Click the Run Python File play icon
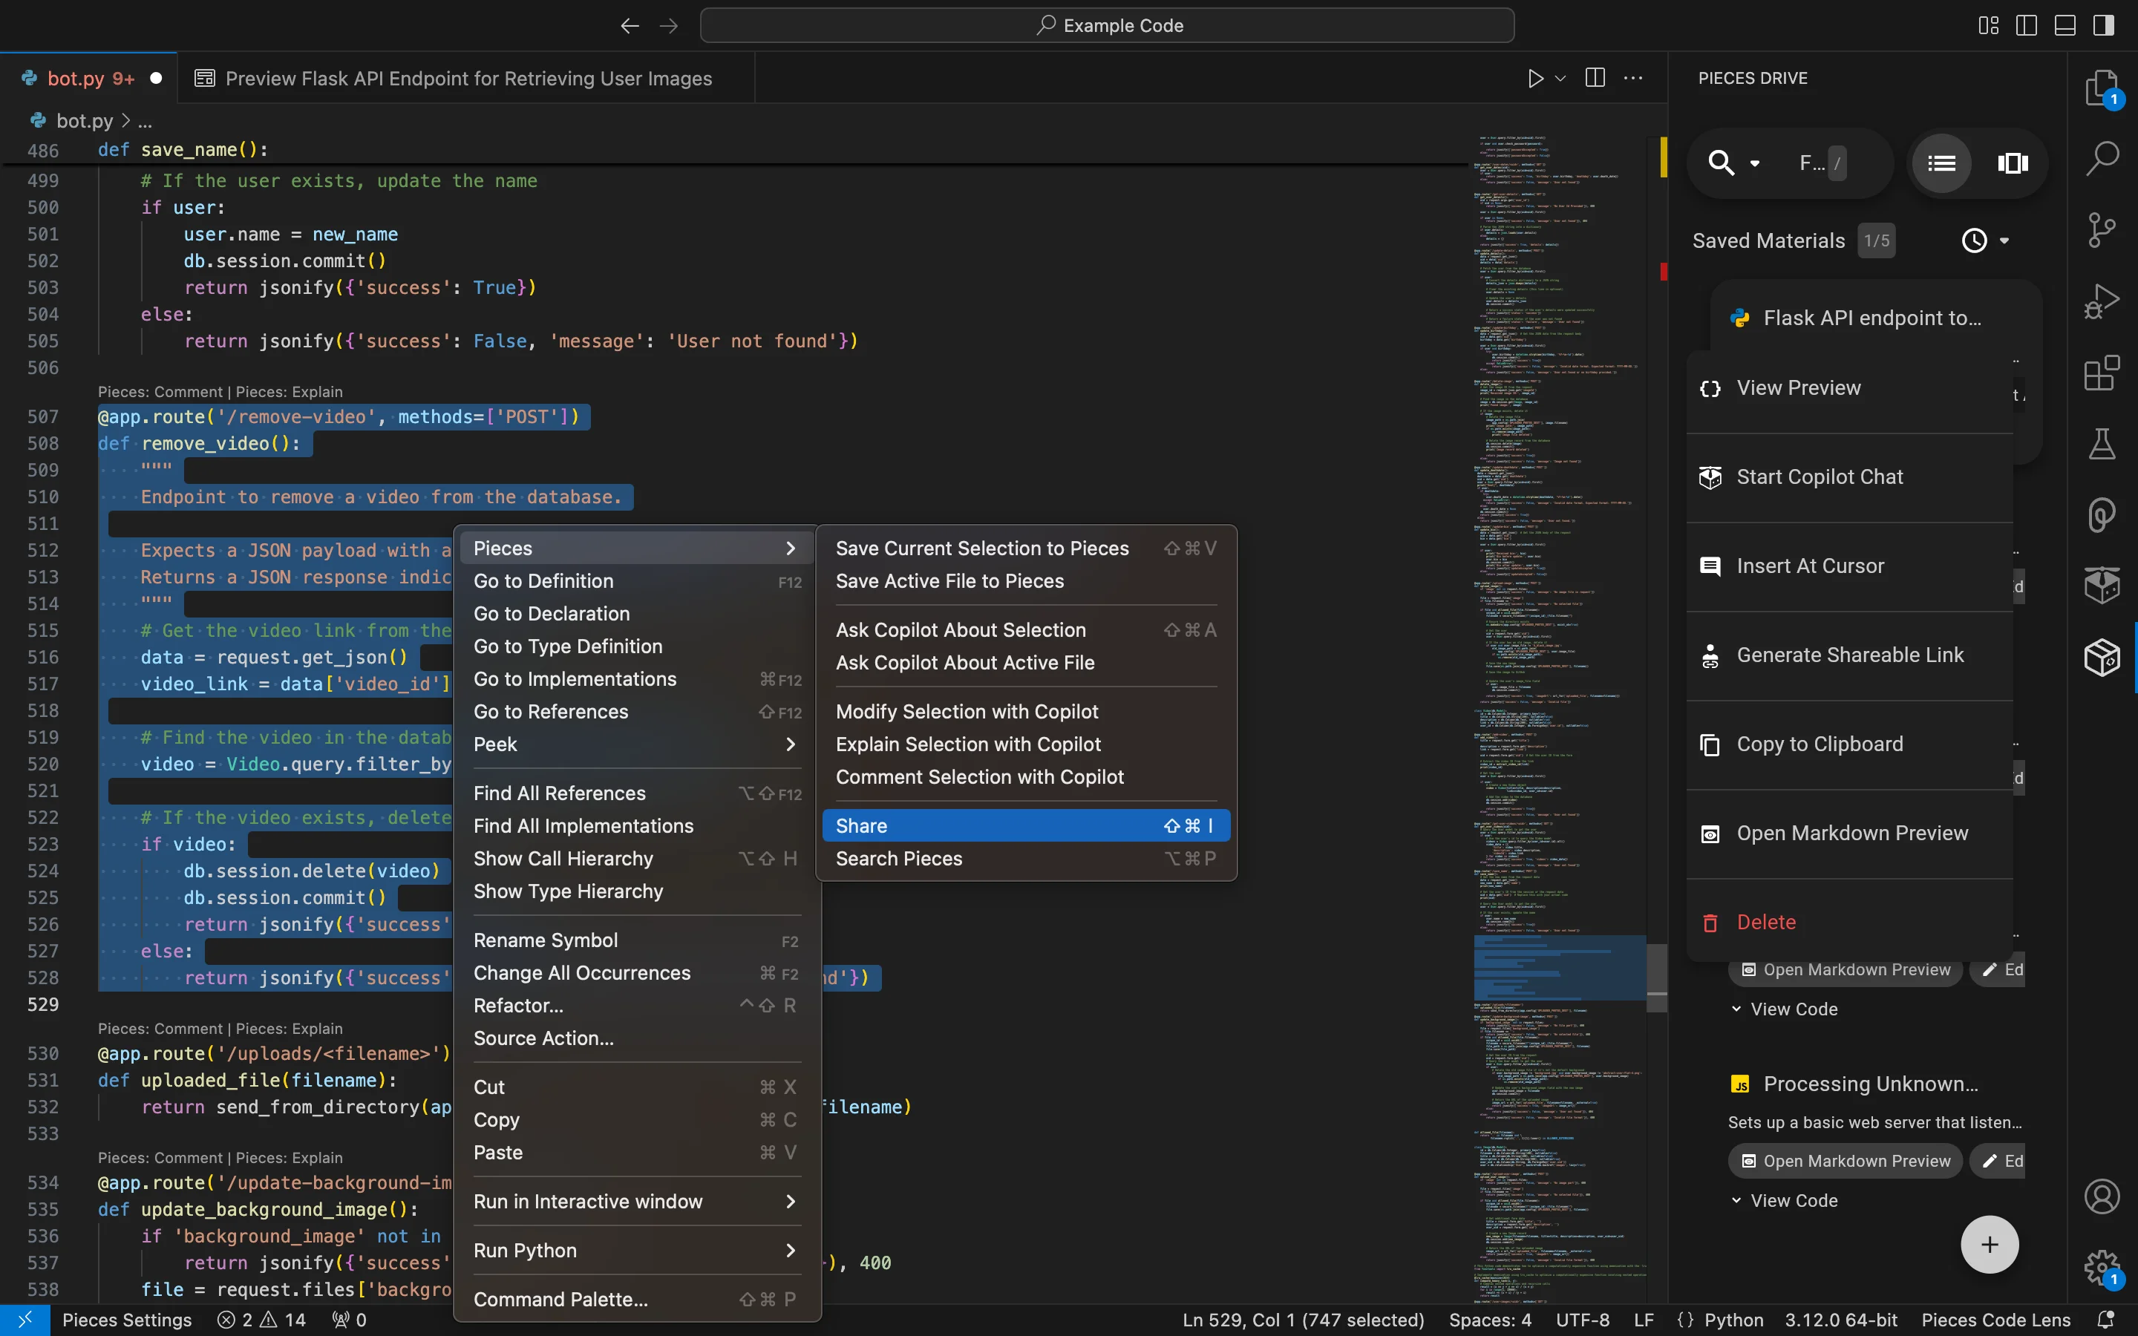 pos(1535,78)
